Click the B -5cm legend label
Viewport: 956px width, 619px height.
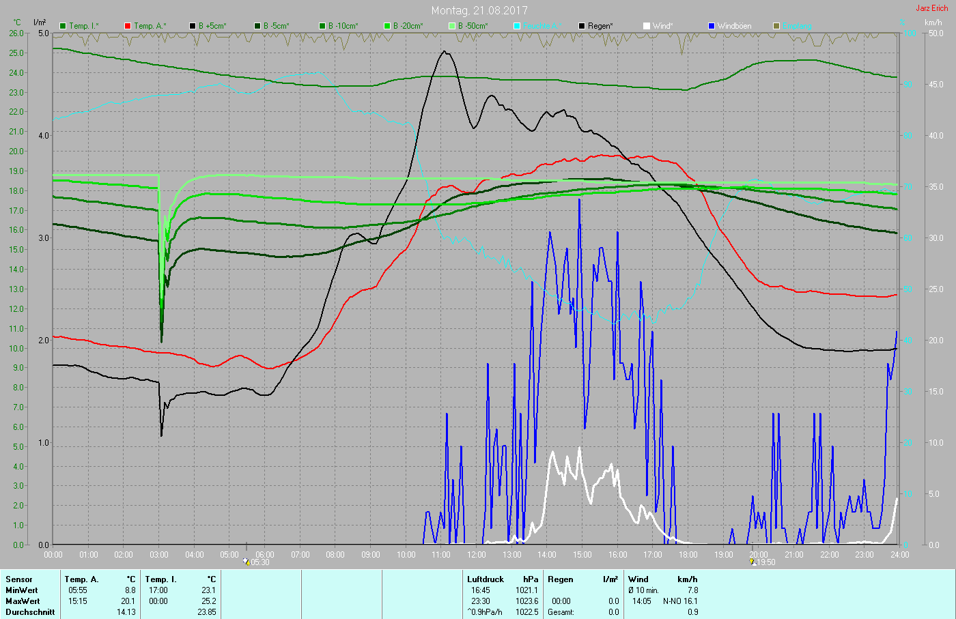click(x=277, y=26)
